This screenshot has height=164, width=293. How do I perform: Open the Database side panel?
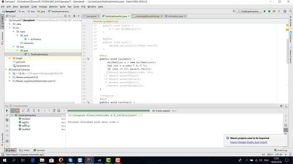click(291, 37)
